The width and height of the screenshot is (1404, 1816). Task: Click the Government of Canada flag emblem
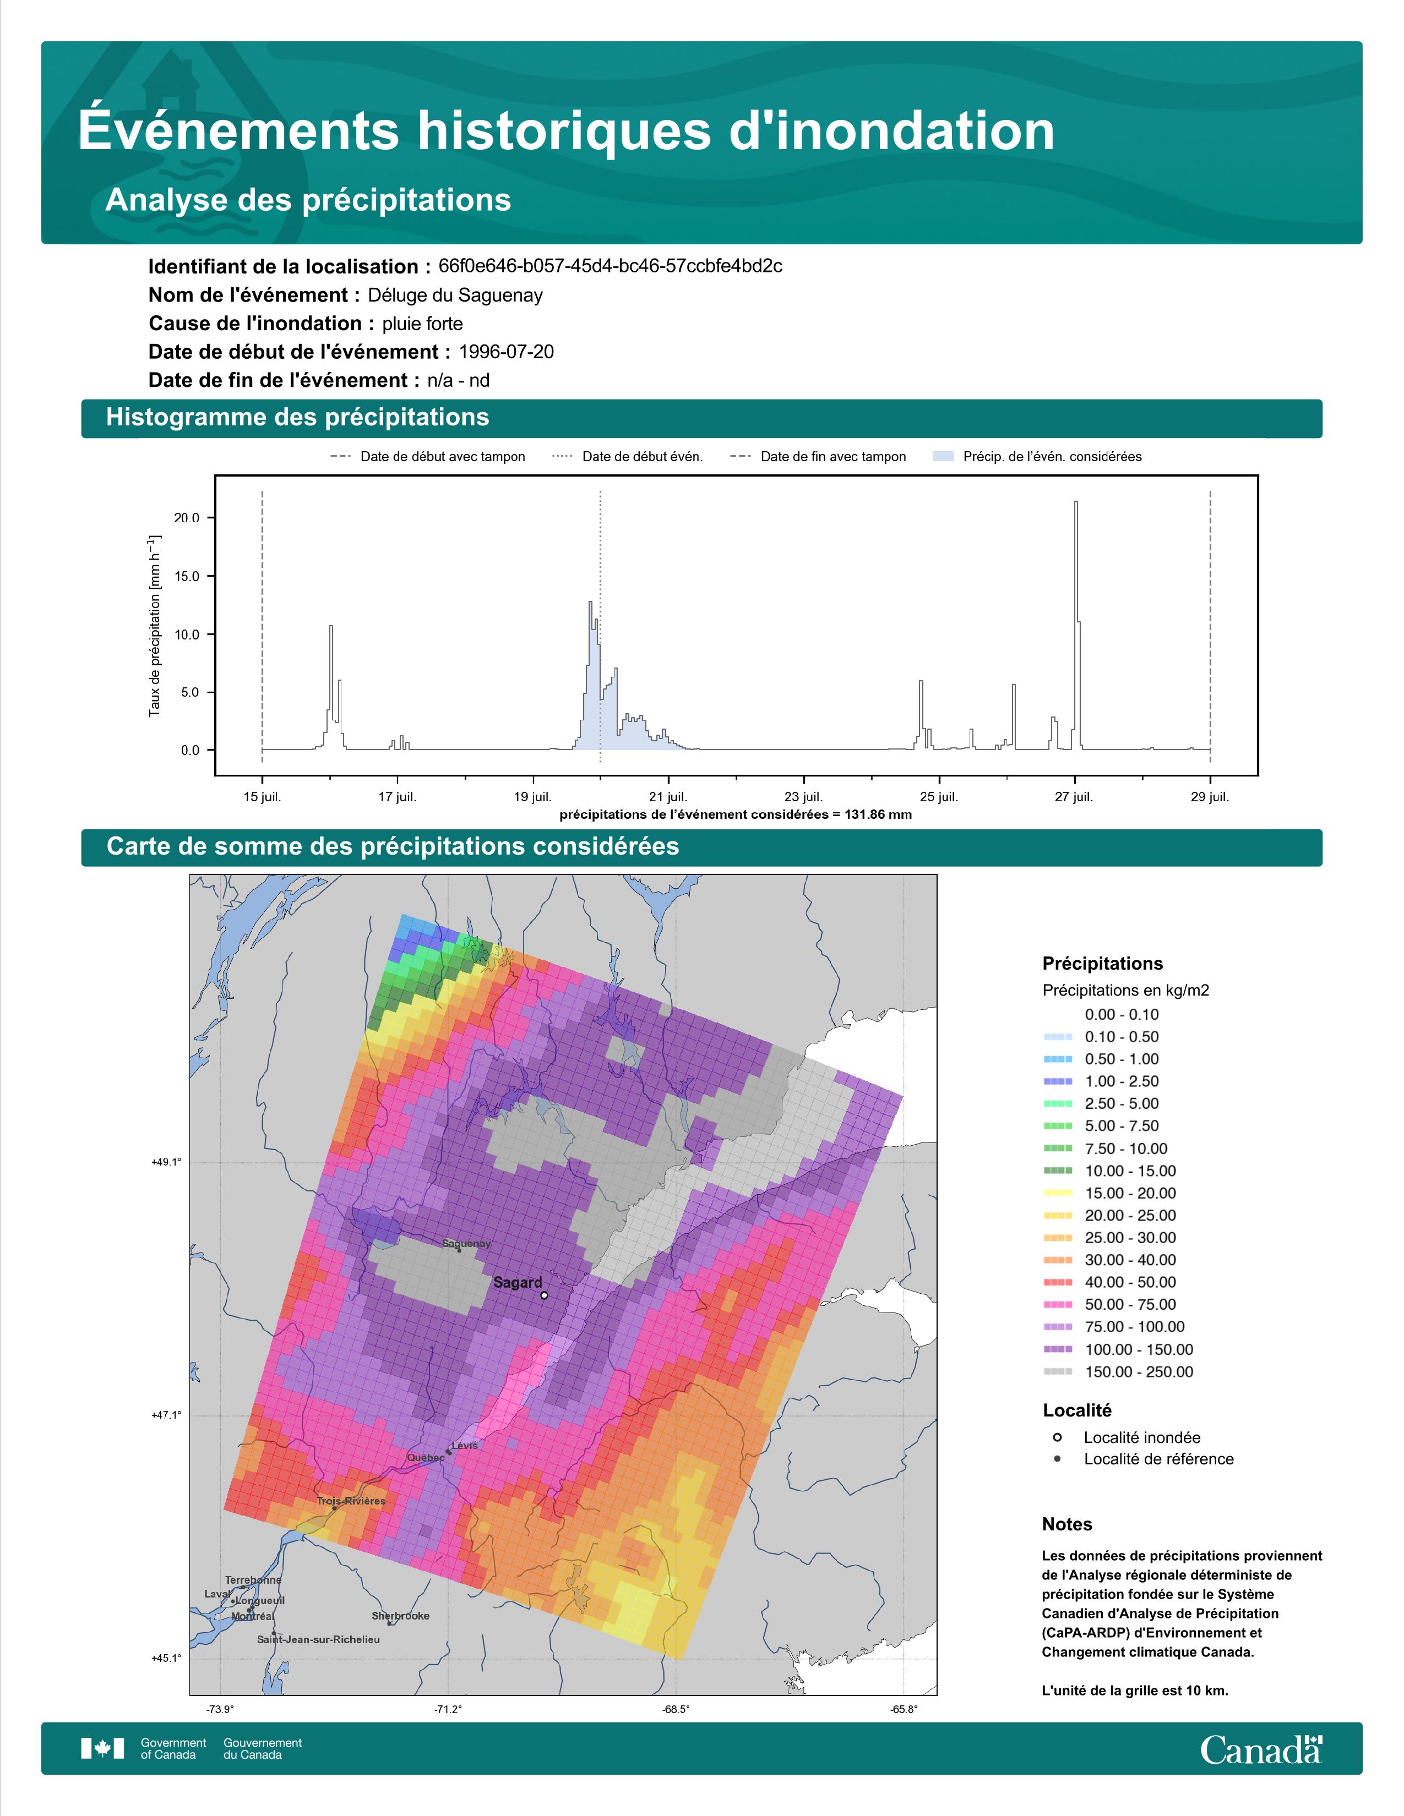[x=102, y=1748]
